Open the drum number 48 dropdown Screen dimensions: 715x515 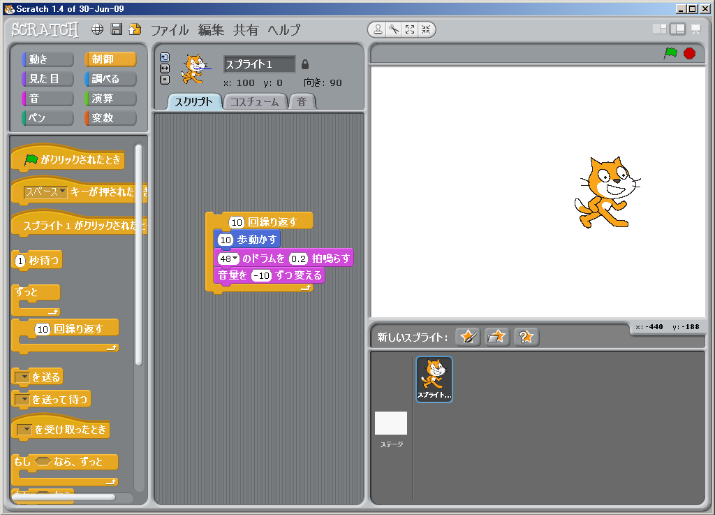point(229,259)
